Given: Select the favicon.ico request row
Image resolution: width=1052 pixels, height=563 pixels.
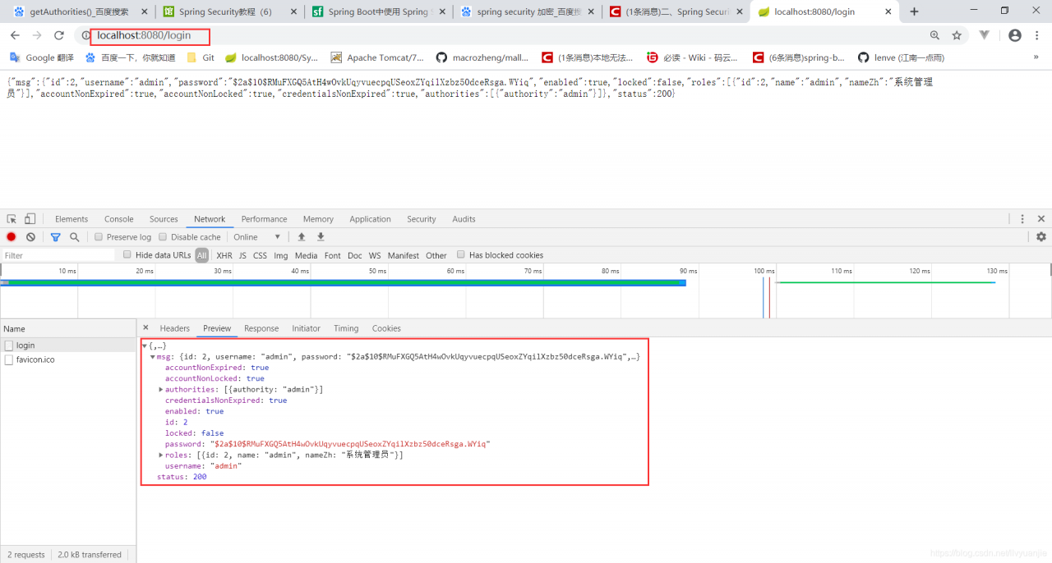Looking at the screenshot, I should point(68,359).
